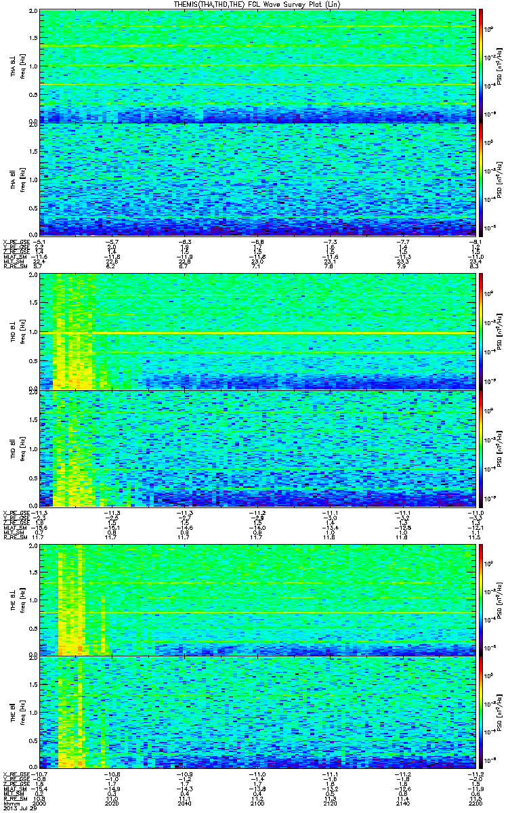Viewport: 508px width, 813px height.
Task: Click the 2200 time tick label
Action: [x=475, y=804]
